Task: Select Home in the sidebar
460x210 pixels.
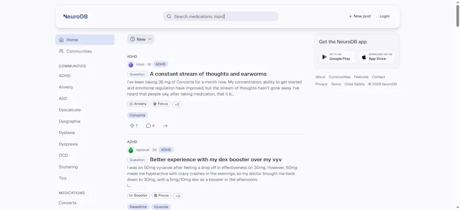Action: [x=85, y=40]
